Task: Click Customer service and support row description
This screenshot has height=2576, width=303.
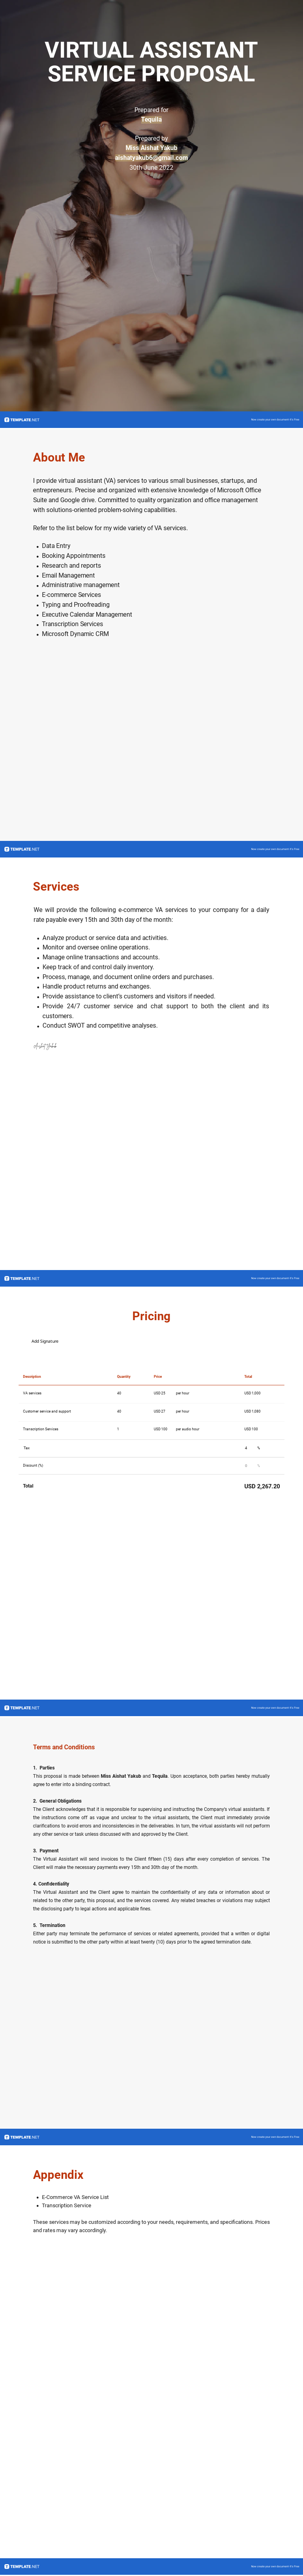Action: 47,1411
